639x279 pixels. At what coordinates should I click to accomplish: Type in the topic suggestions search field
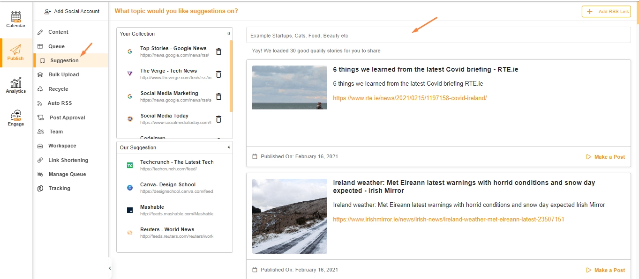tap(438, 36)
